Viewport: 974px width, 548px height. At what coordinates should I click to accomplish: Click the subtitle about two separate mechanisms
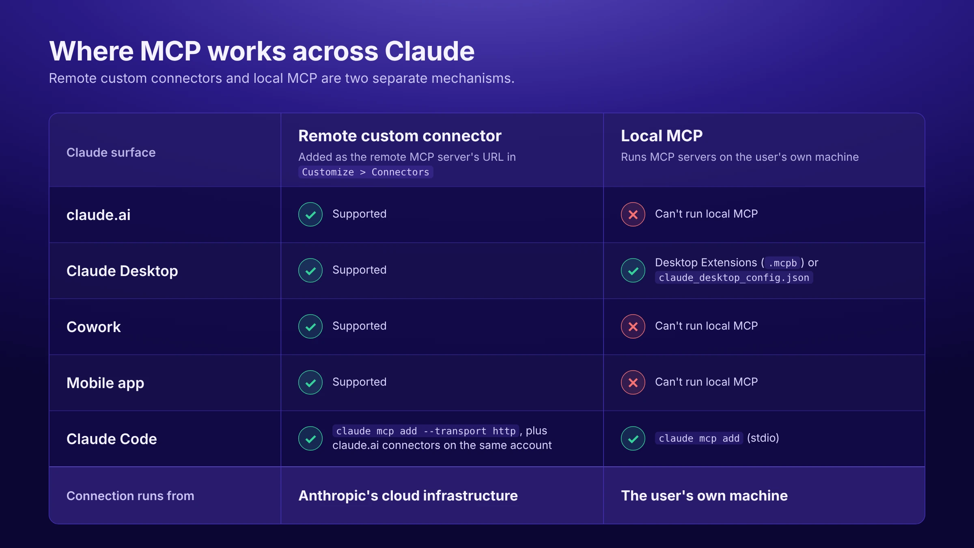[x=282, y=78]
